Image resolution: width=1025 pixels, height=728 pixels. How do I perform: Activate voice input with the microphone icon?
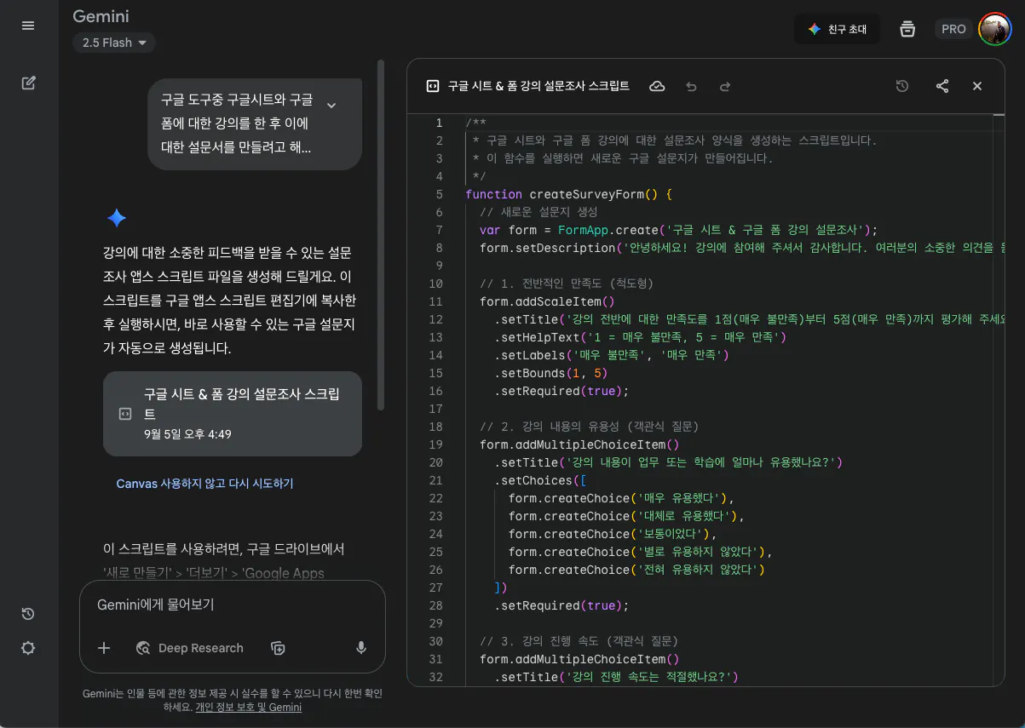(360, 648)
